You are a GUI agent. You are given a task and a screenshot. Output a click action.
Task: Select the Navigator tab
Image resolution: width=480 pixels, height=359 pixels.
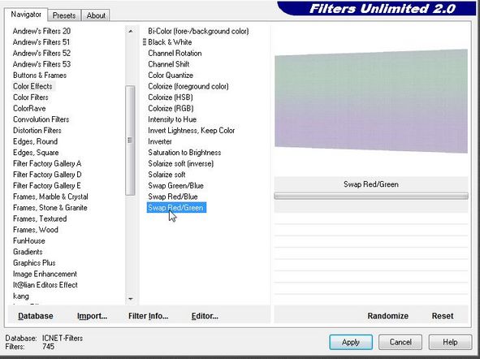pos(26,15)
